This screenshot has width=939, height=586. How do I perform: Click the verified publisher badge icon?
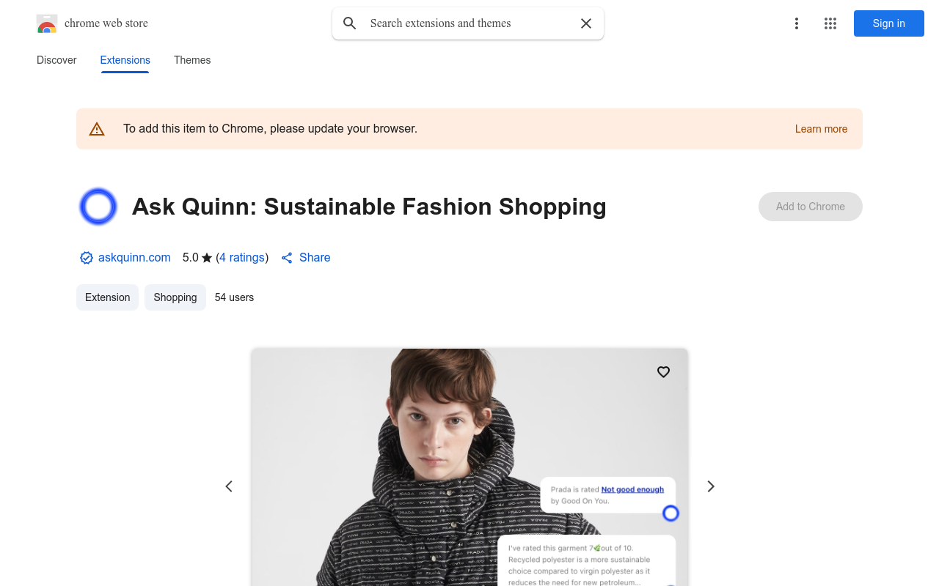tap(87, 258)
